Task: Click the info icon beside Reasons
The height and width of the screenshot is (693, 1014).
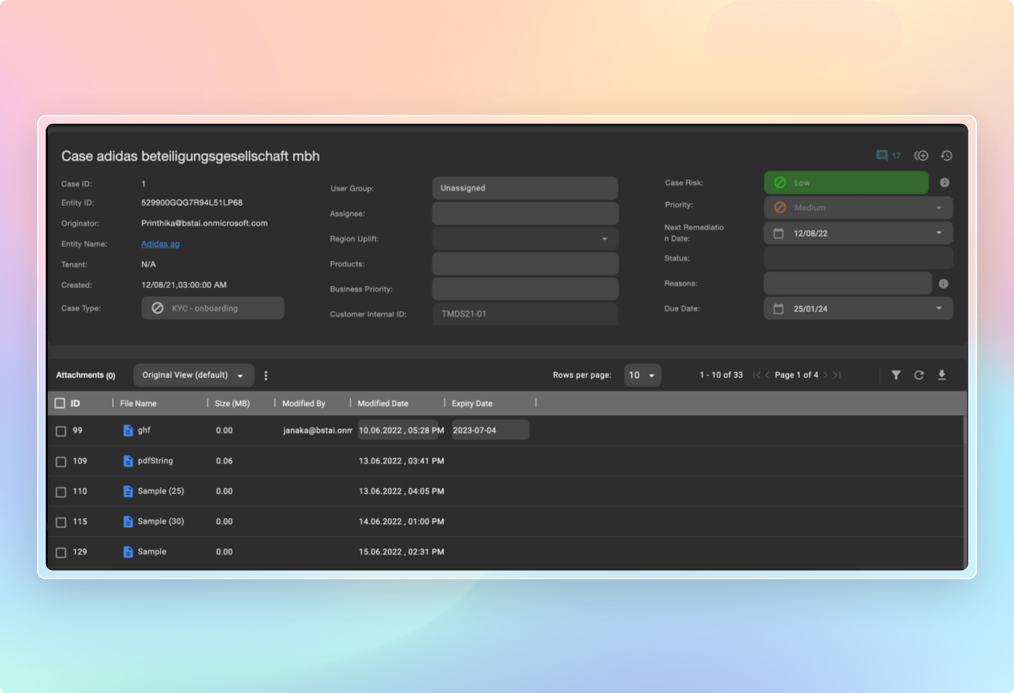Action: click(943, 284)
